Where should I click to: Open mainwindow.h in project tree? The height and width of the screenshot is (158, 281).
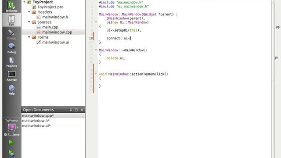[x=55, y=17]
